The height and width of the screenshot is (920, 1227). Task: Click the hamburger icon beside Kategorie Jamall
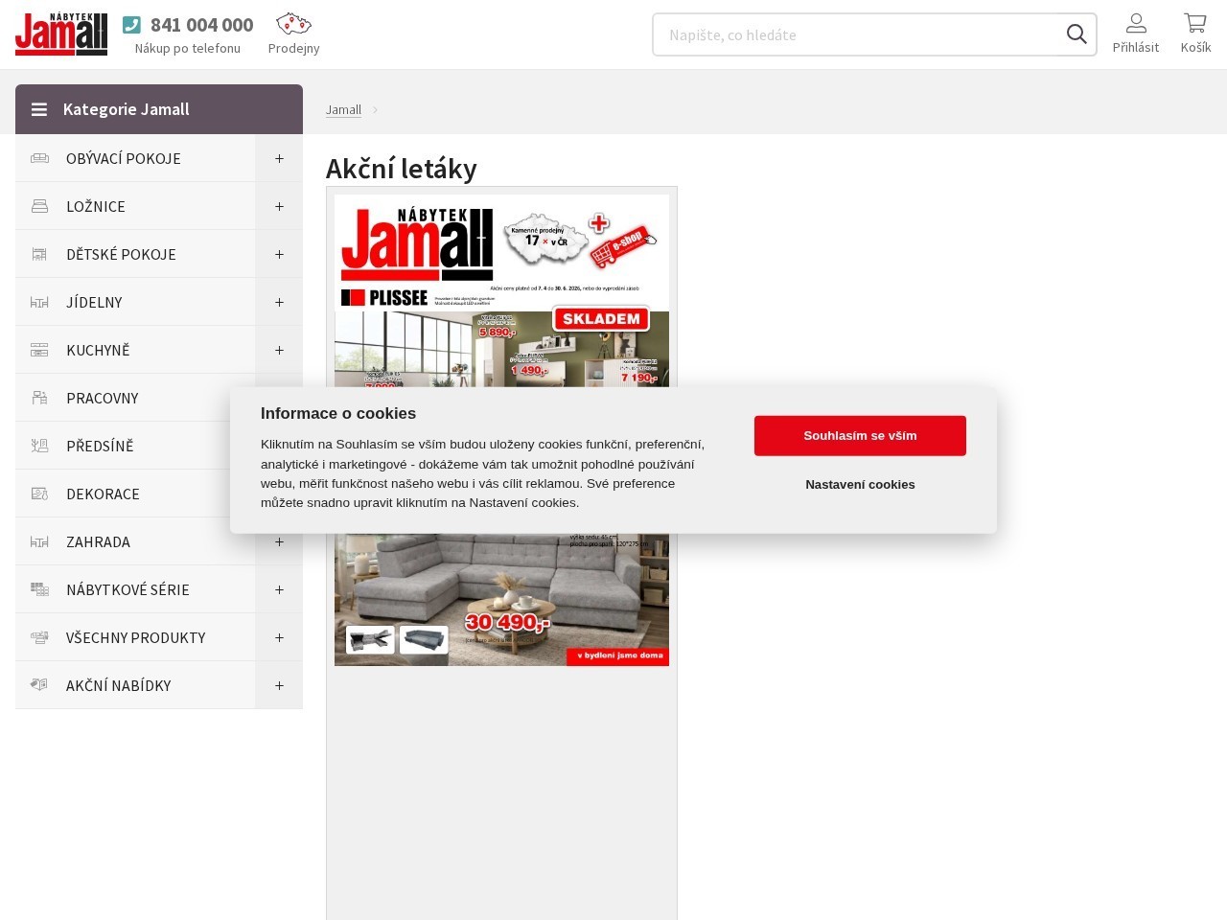coord(39,109)
